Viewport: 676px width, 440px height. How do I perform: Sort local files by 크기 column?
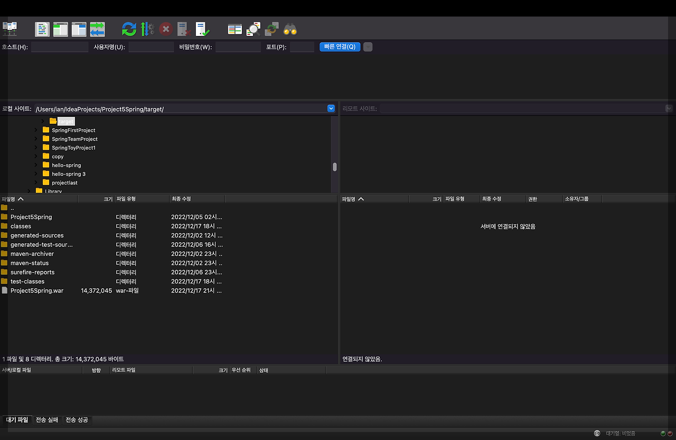point(96,199)
